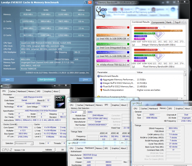This screenshot has width=192, height=166.
Task: Click Memory Latency 46.0 ns field
Action: [x=81, y=14]
